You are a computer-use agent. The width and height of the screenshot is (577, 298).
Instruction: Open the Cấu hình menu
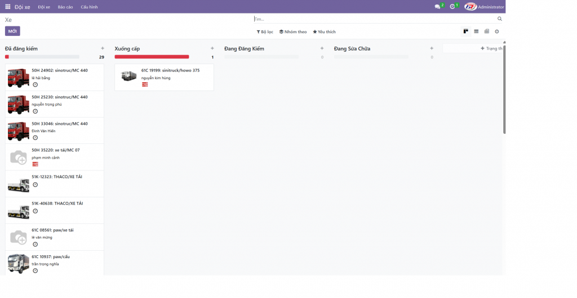[89, 7]
